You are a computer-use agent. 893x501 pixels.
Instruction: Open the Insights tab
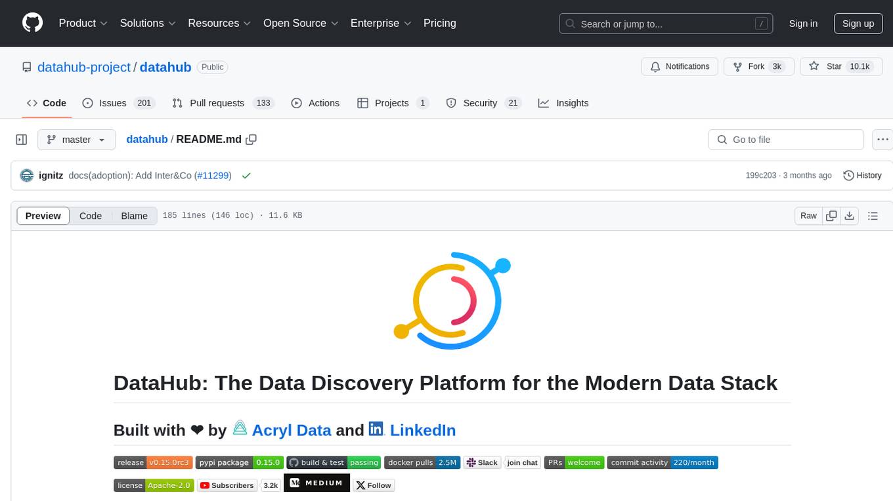tap(563, 103)
